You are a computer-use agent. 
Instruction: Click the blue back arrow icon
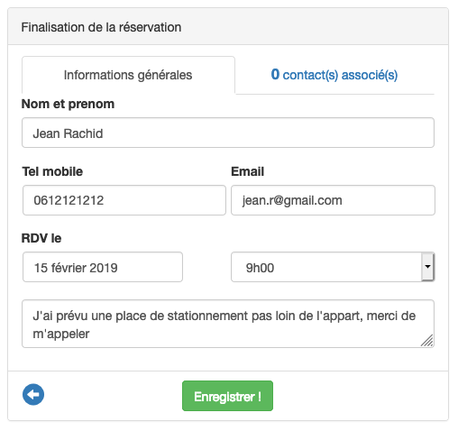(33, 394)
